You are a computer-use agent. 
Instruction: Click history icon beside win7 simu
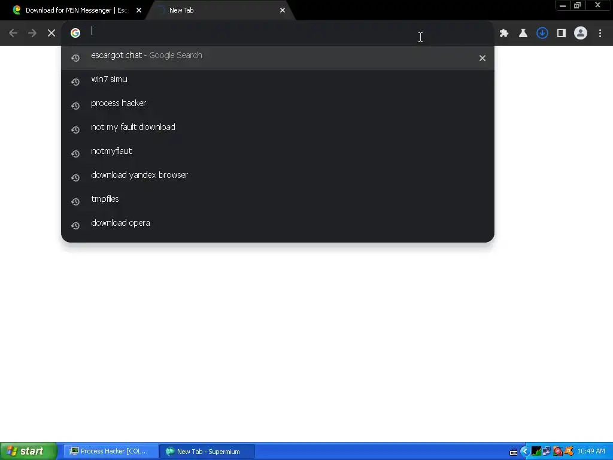coord(75,82)
